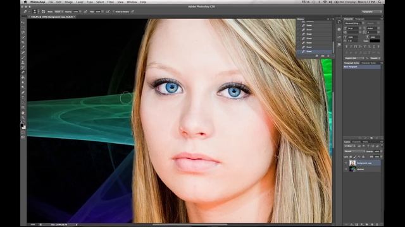Delete current state in History panel
Viewport: 405px width, 227px height.
coord(328,55)
